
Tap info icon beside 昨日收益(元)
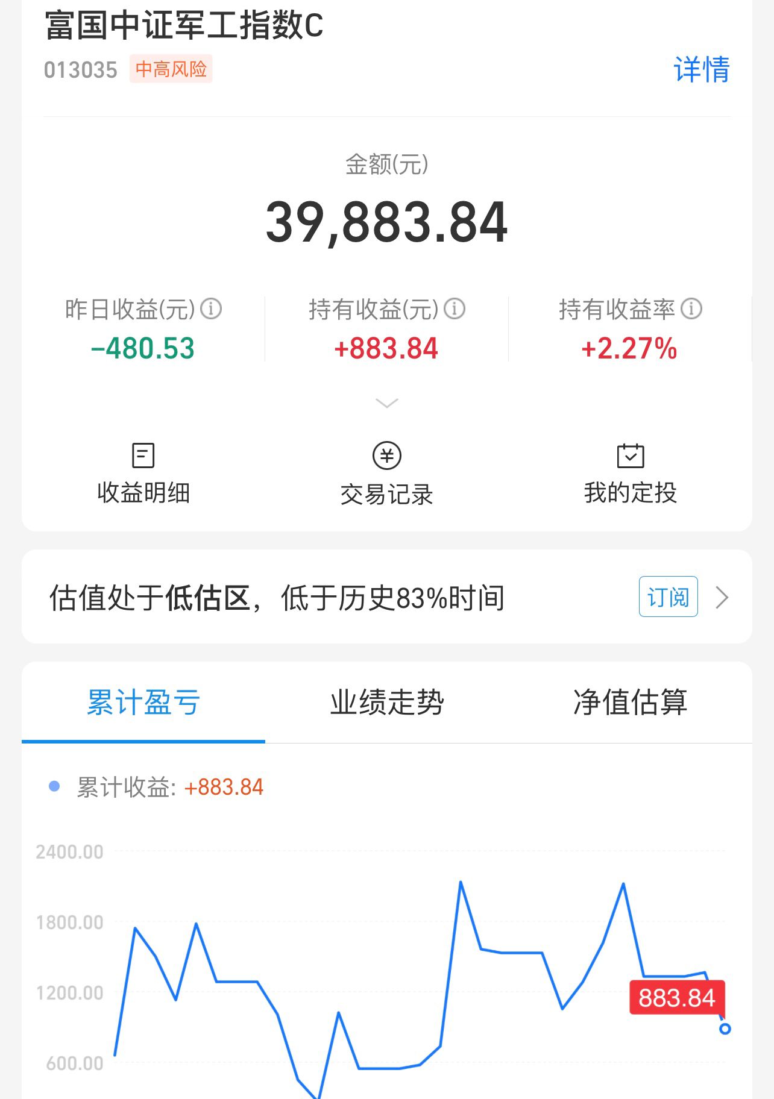tap(211, 309)
